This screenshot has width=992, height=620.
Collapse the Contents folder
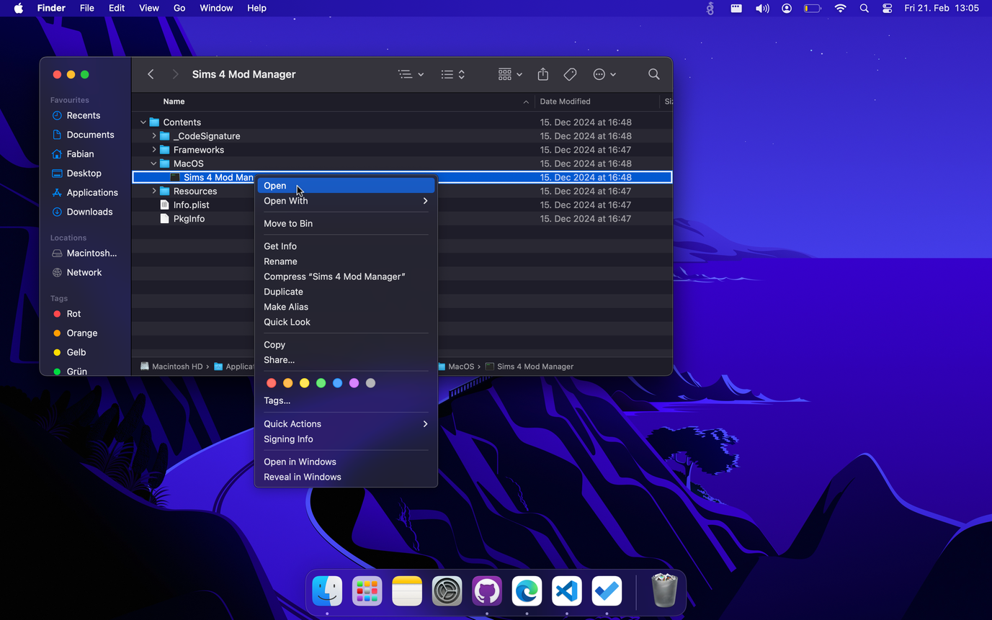coord(143,122)
